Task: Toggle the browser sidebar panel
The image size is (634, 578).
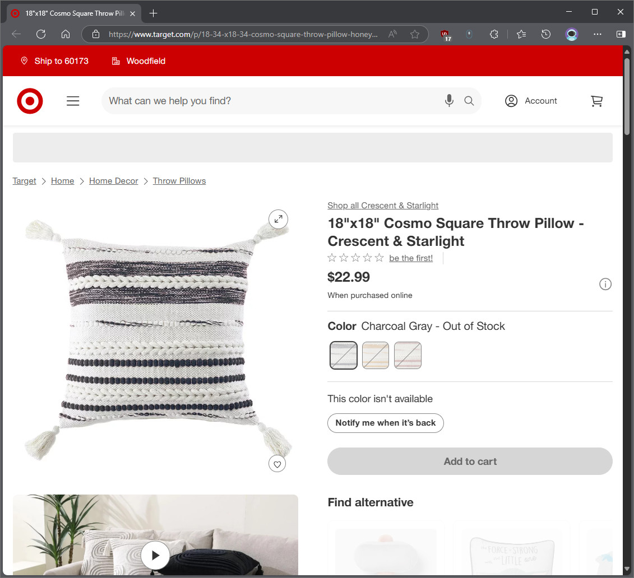Action: [x=621, y=34]
